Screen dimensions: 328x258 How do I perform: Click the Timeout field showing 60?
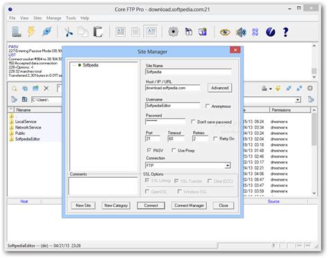tap(176, 138)
